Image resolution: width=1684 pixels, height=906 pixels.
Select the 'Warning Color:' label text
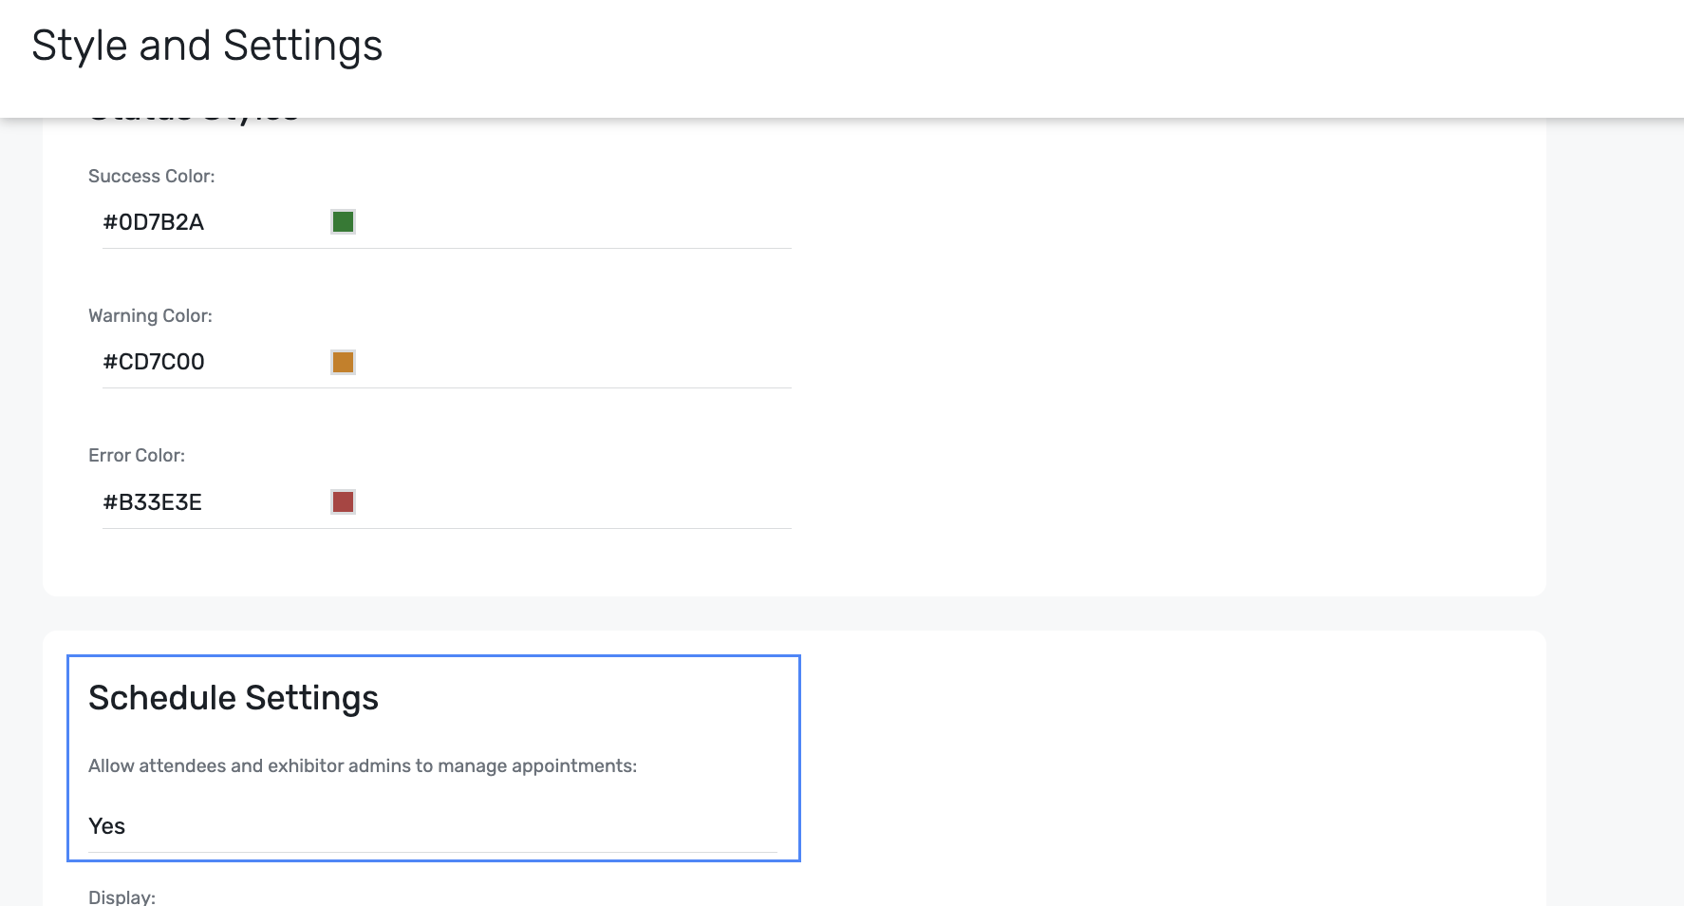[x=150, y=315]
